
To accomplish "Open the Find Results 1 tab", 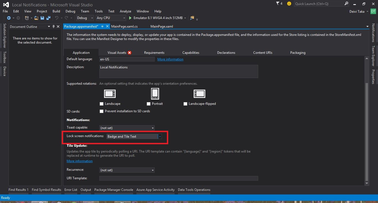I will point(19,190).
